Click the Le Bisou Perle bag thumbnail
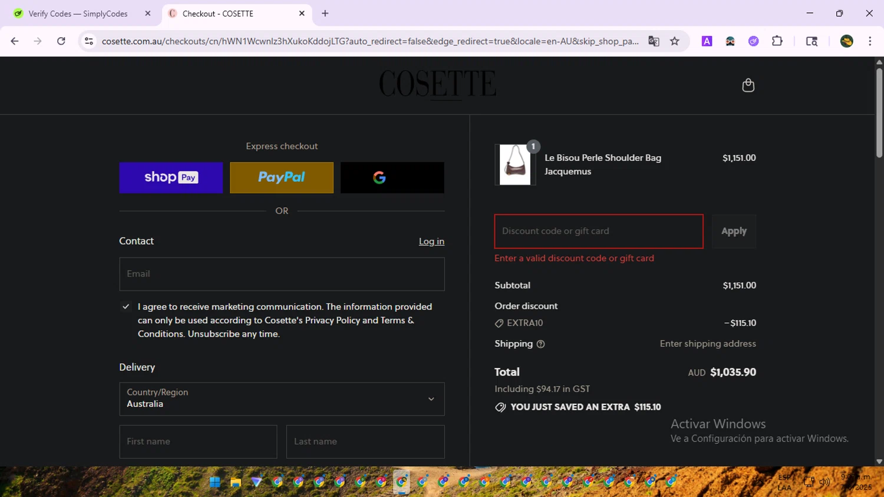884x497 pixels. (515, 164)
